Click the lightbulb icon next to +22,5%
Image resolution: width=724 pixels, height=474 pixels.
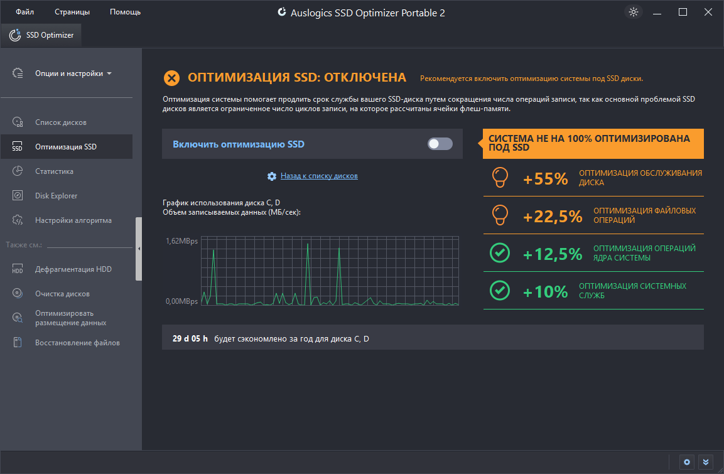pyautogui.click(x=500, y=215)
